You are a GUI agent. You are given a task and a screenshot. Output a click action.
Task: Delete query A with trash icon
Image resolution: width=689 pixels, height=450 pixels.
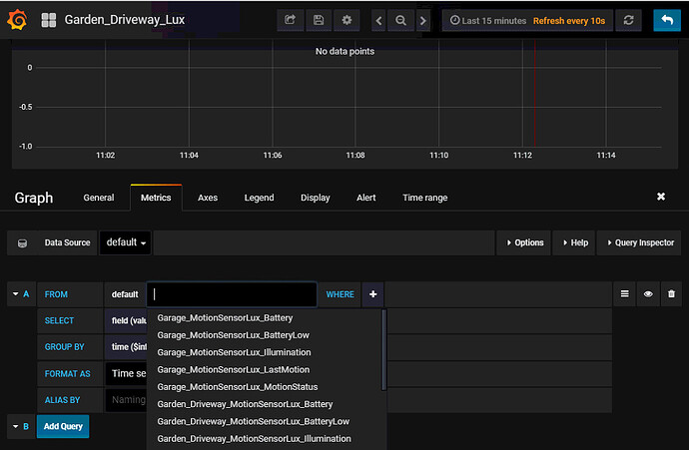coord(670,294)
